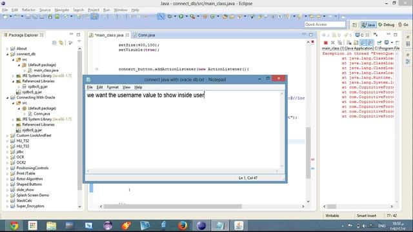
Task: Expand the Custom LookAndFeel project
Action: point(7,135)
